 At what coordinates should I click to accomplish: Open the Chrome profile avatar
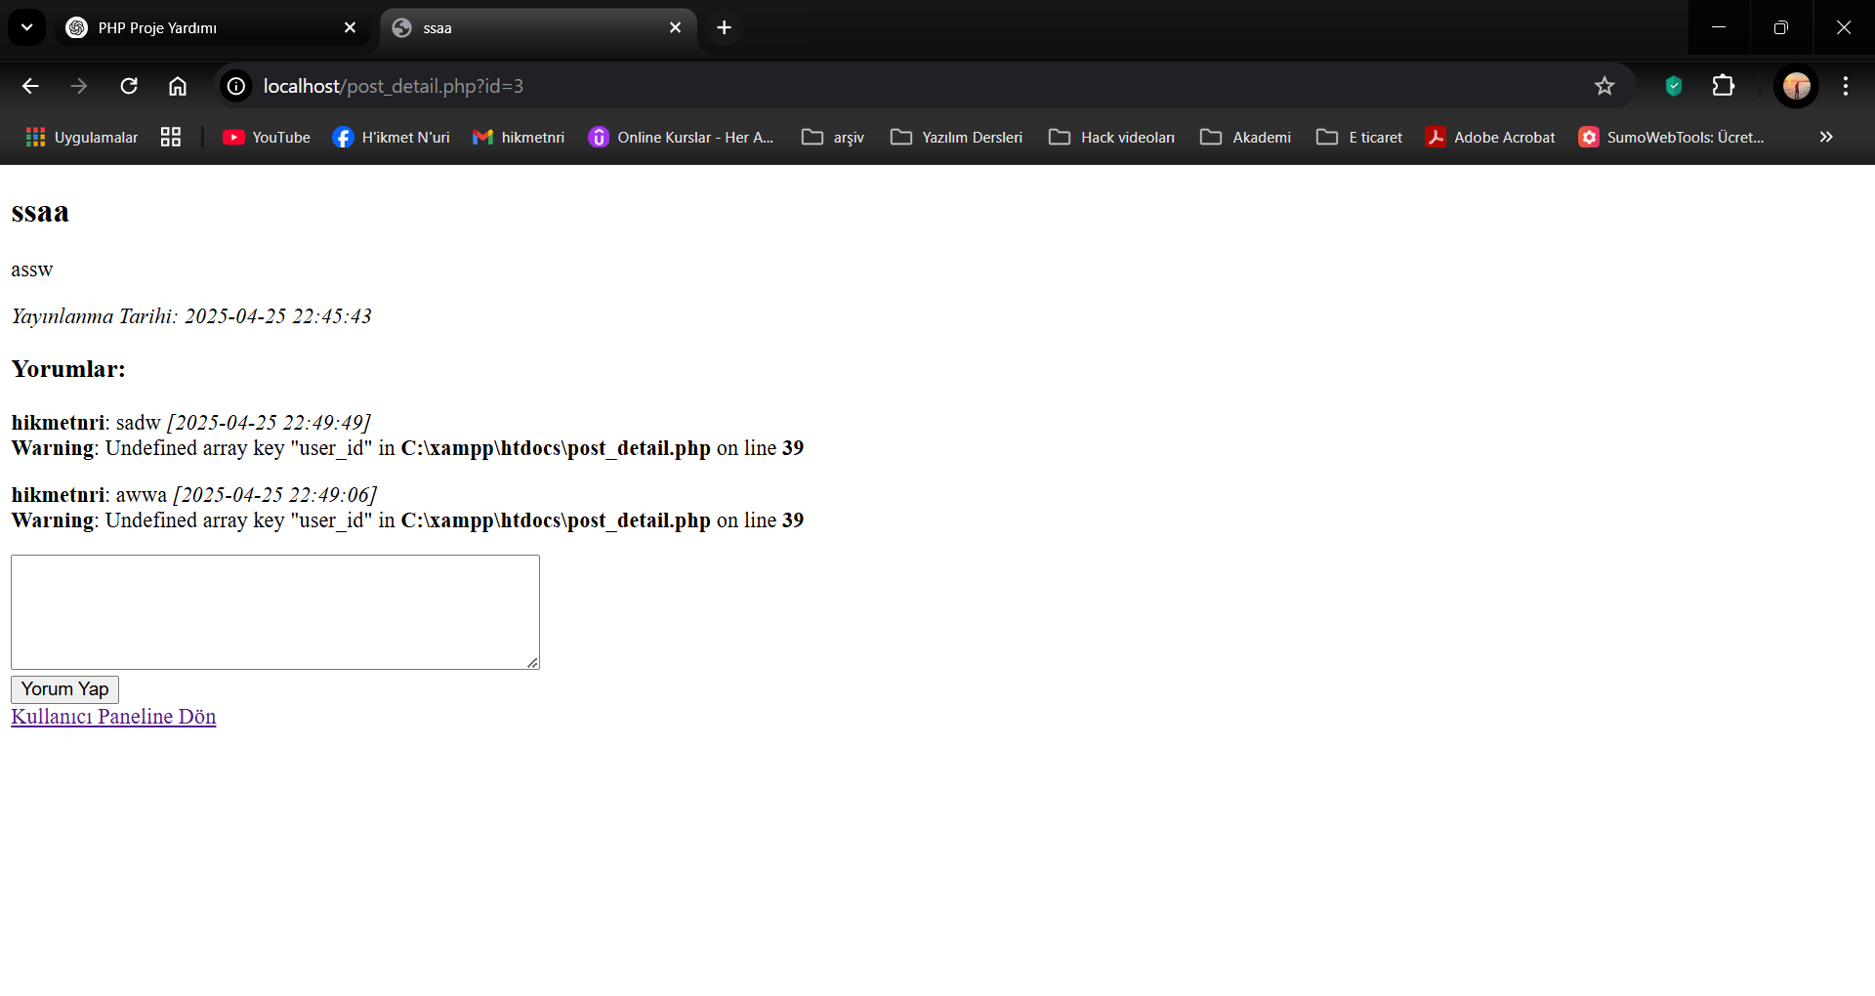(x=1796, y=86)
